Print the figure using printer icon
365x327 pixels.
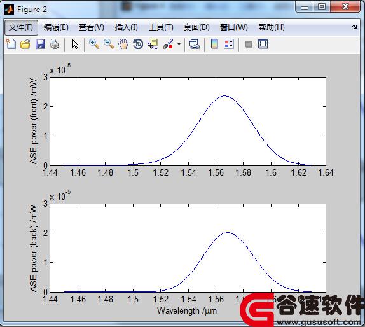(x=55, y=44)
